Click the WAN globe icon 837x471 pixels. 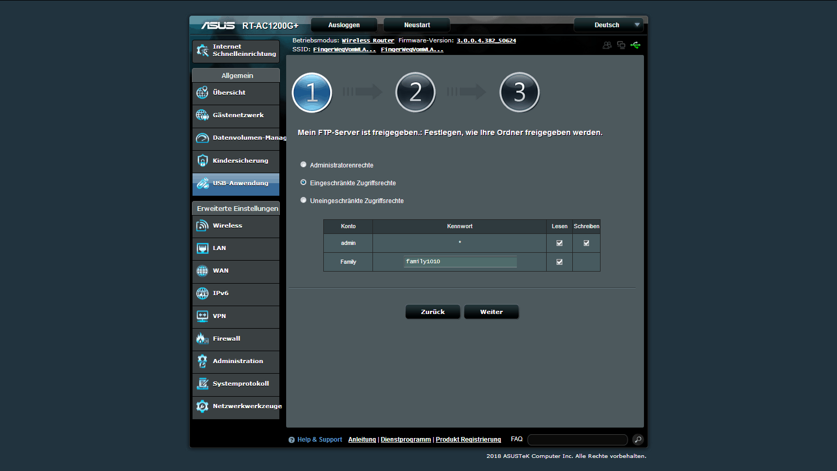point(202,271)
